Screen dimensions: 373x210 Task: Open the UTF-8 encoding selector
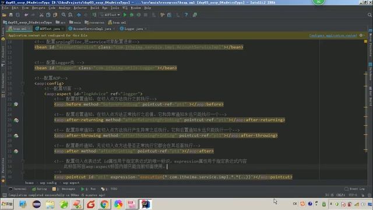[353, 195]
